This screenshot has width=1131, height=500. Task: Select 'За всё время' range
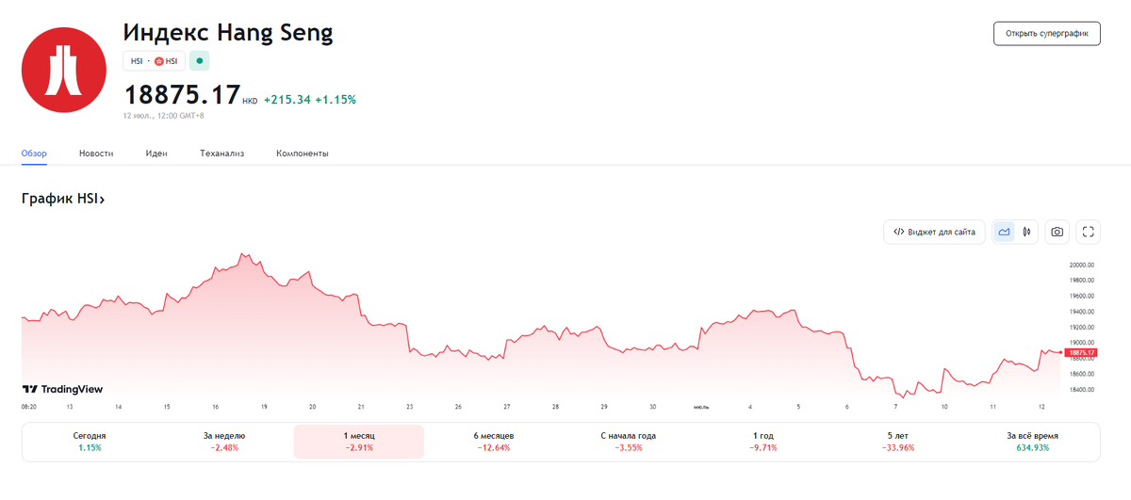coord(1032,442)
